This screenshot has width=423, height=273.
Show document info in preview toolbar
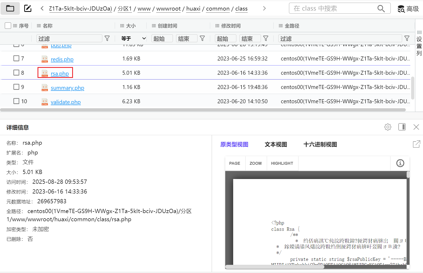pos(400,163)
